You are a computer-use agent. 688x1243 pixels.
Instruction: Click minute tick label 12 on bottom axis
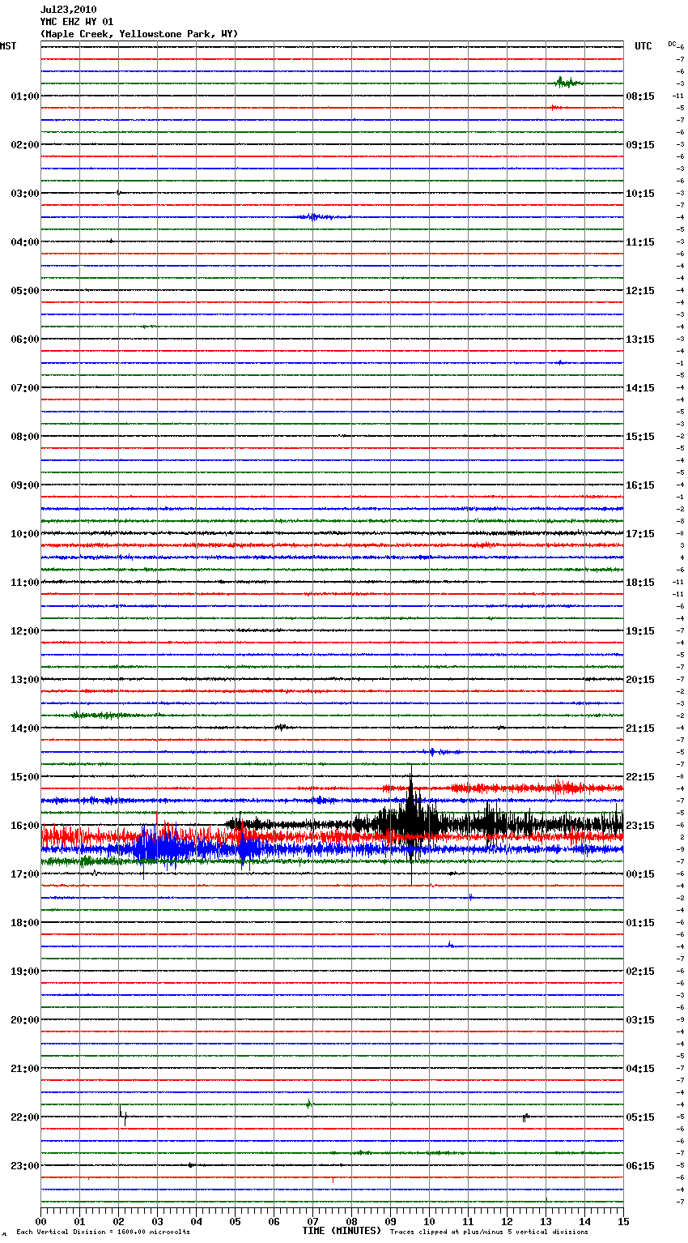(507, 1221)
